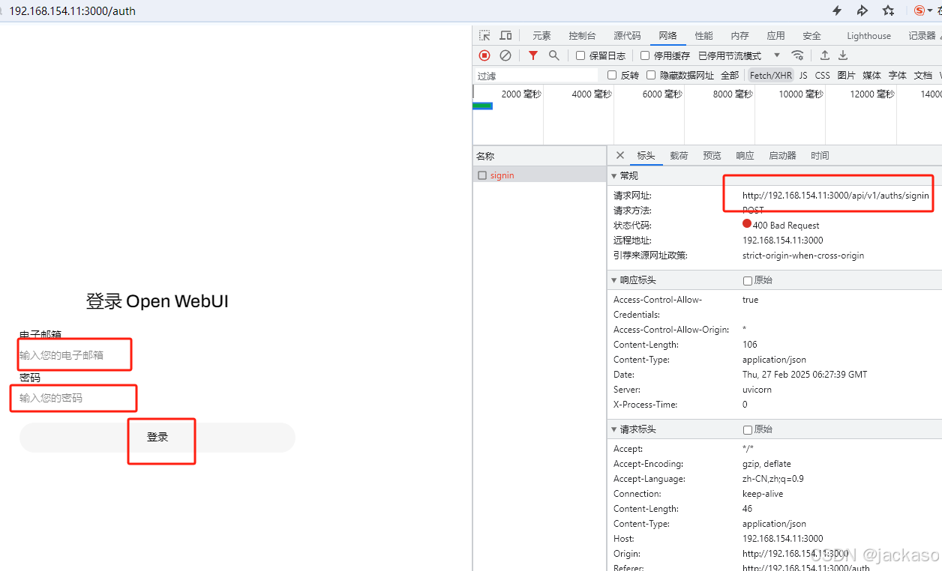Toggle the device toolbar icon
Viewport: 942px width, 571px height.
[x=505, y=35]
